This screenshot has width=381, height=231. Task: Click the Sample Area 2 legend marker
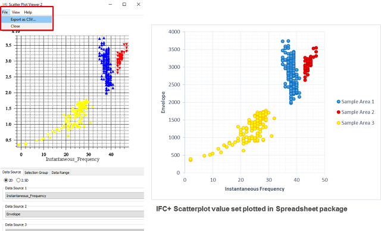point(339,112)
